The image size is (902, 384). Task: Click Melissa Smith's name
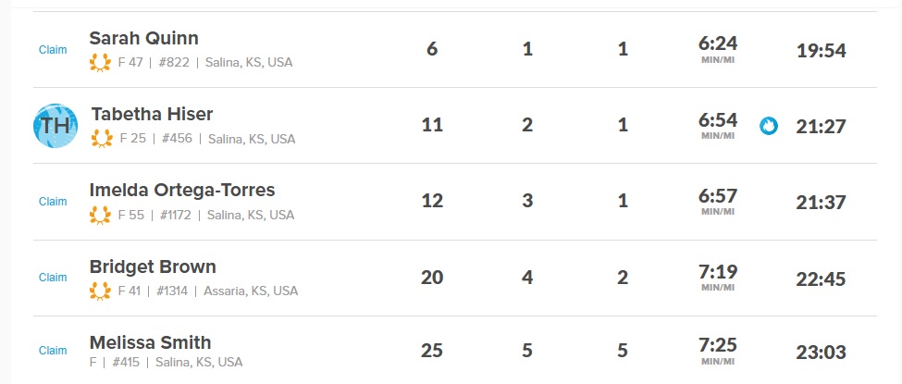tap(150, 342)
